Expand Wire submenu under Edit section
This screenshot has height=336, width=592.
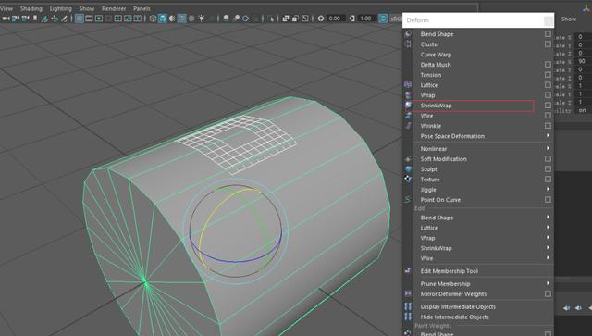tap(548, 258)
